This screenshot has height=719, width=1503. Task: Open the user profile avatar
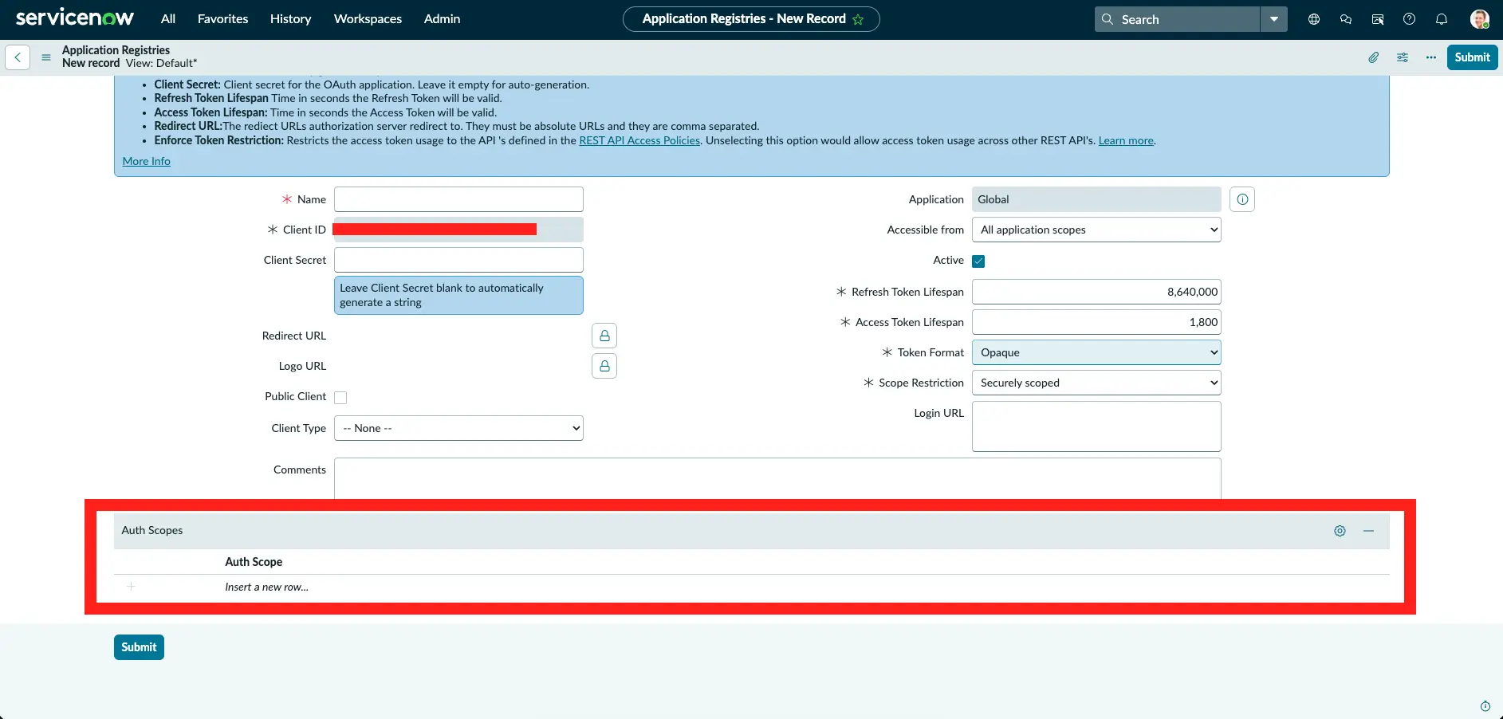click(1480, 19)
